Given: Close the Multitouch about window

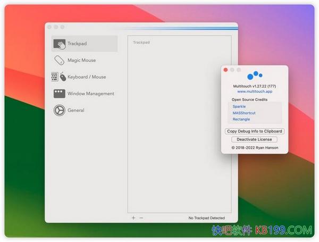Looking at the screenshot, I should 225,70.
